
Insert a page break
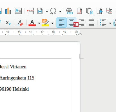tap(31, 11)
